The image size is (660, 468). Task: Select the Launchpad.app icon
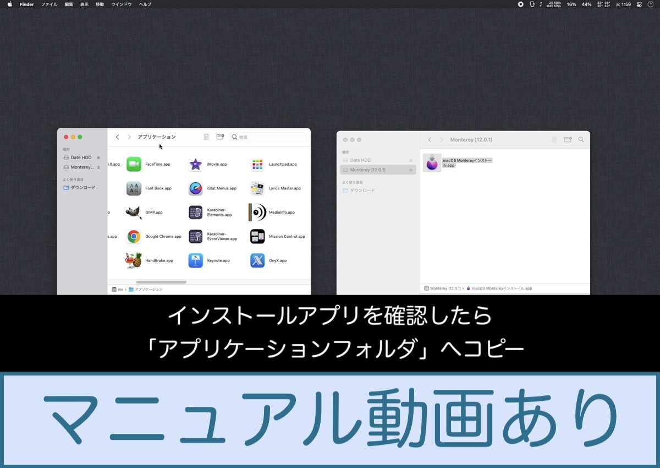point(257,164)
